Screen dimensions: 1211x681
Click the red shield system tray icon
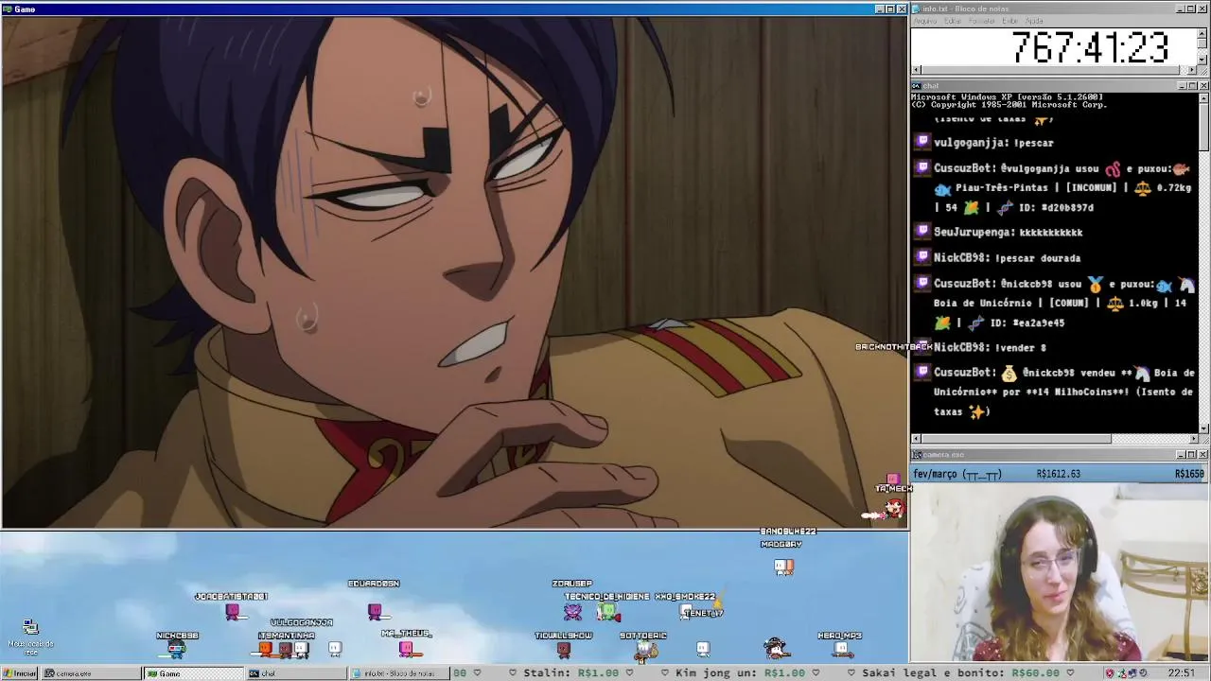(1110, 673)
